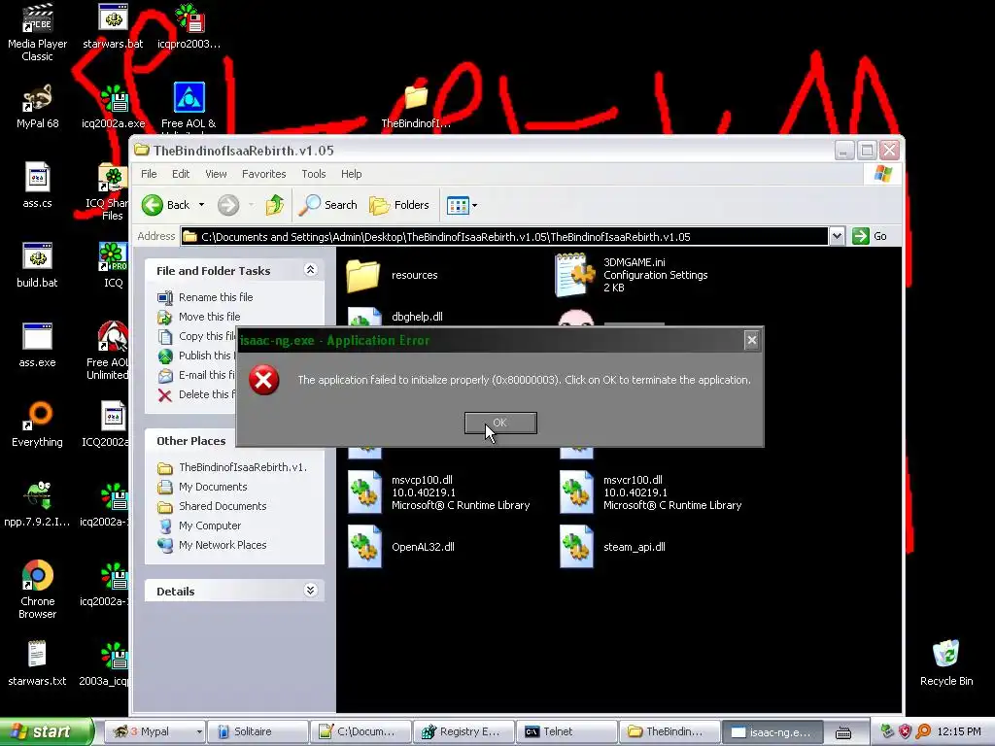Expand the Address bar dropdown
995x746 pixels.
(x=837, y=237)
